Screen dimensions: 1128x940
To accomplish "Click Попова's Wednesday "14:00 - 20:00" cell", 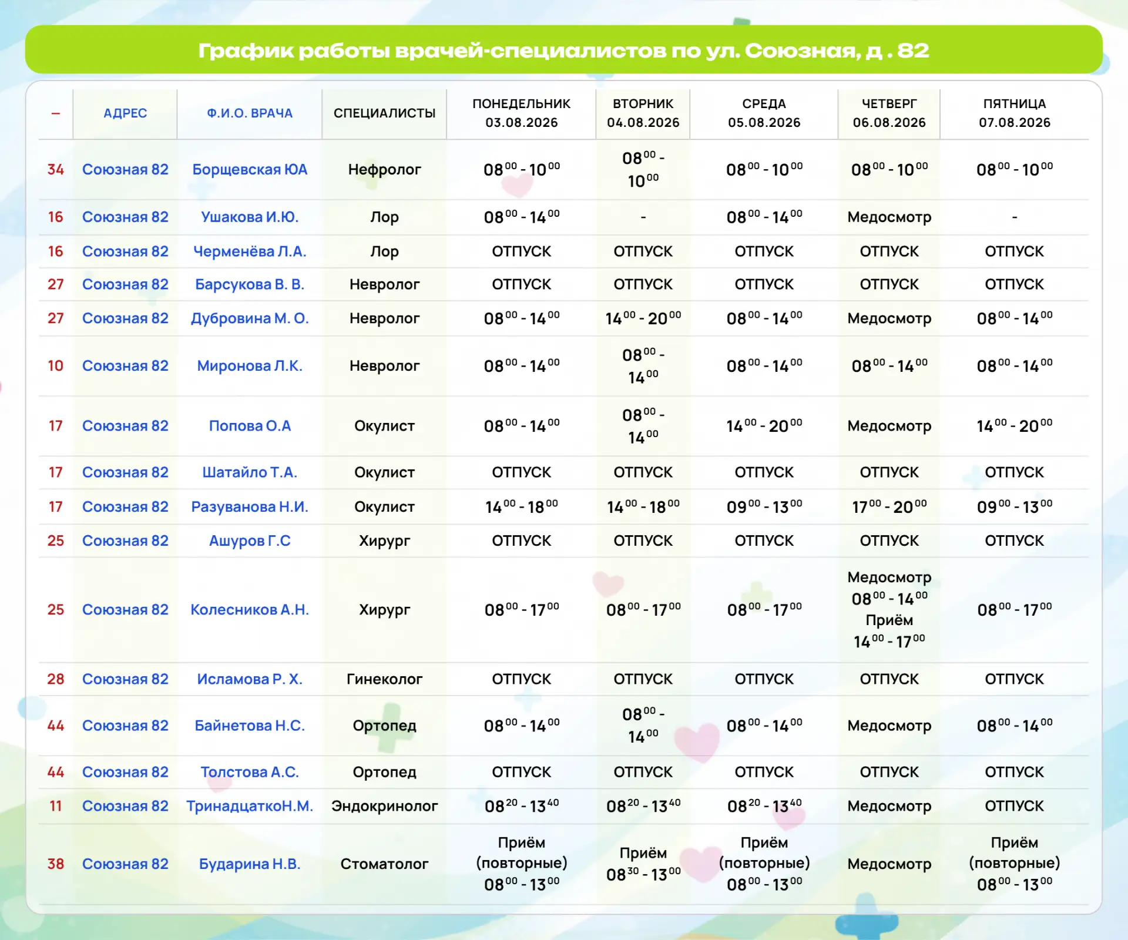I will [x=764, y=425].
